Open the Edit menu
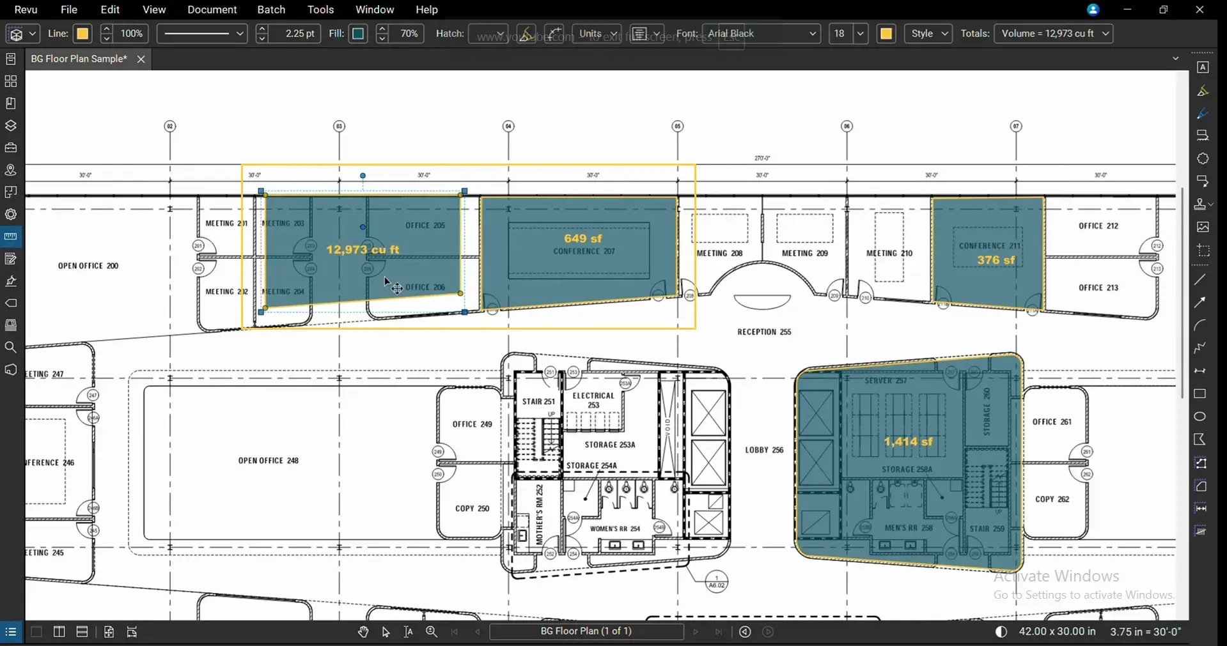The image size is (1227, 646). [110, 10]
